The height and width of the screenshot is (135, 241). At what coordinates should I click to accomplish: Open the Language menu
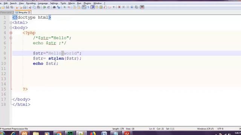point(43,3)
